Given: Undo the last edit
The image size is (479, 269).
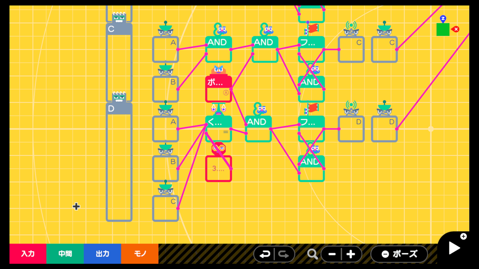Looking at the screenshot, I should [264, 254].
